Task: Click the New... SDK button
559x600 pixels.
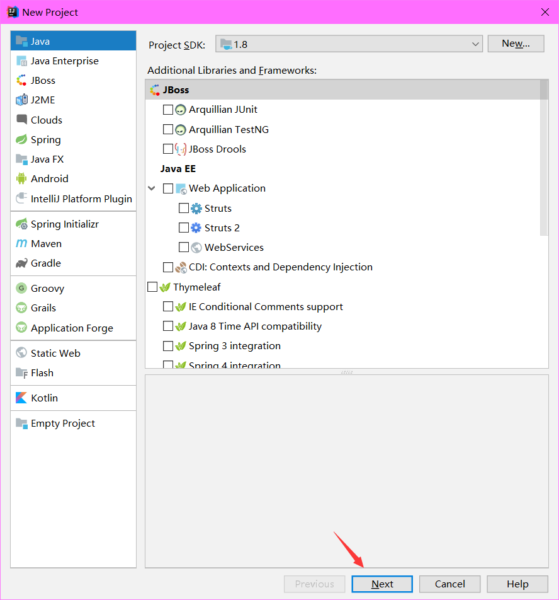Action: 516,43
